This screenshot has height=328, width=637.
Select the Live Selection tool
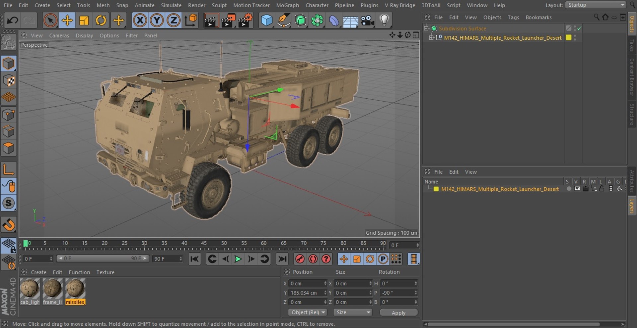tap(50, 21)
